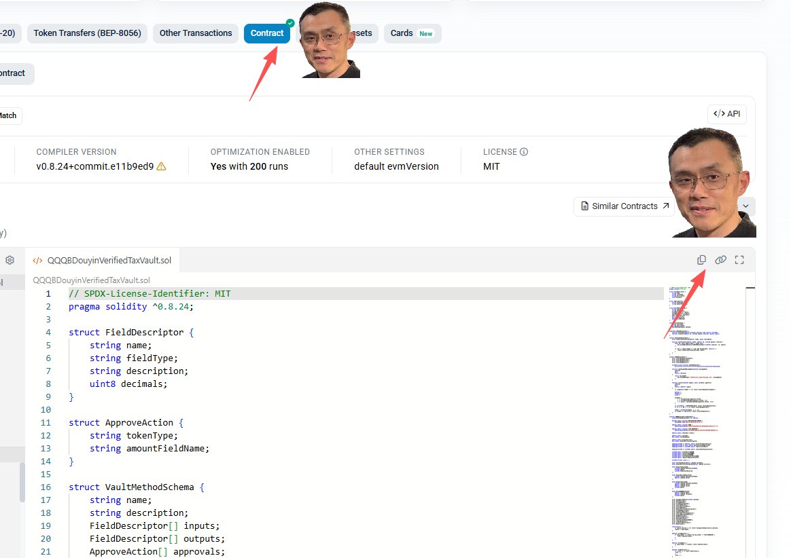Click line 4 struct FieldDescriptor code
The image size is (791, 558).
coord(131,332)
